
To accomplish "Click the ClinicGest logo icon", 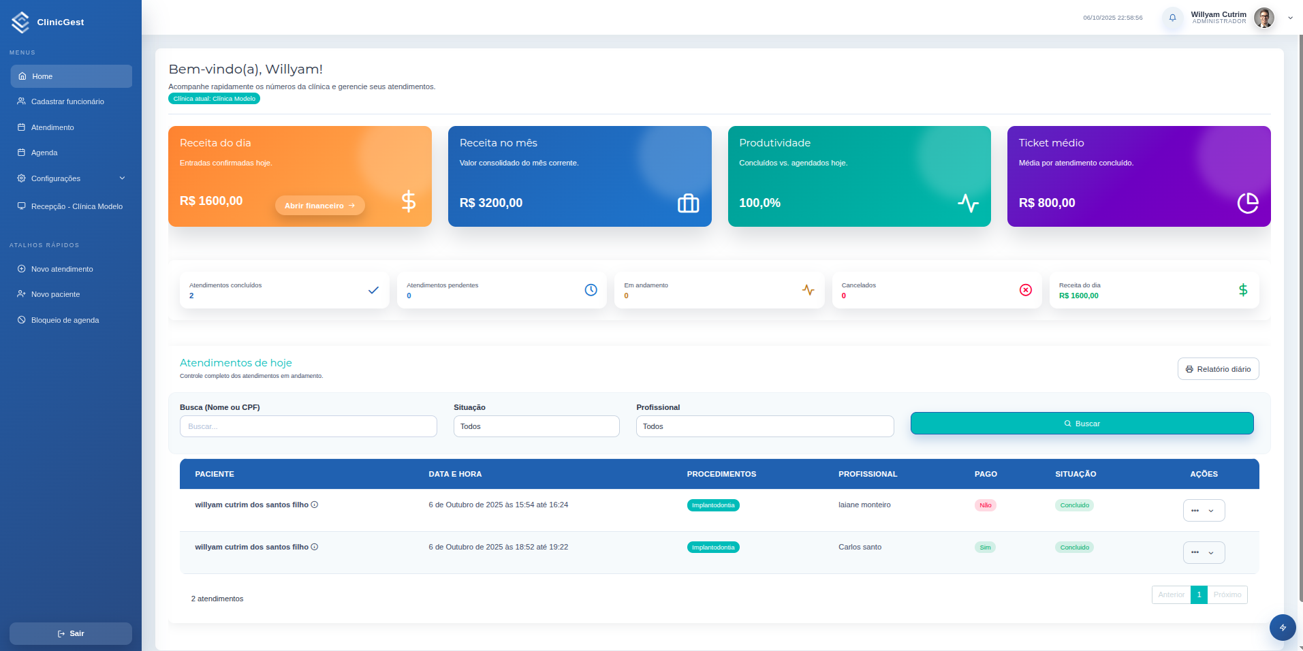I will pos(20,22).
